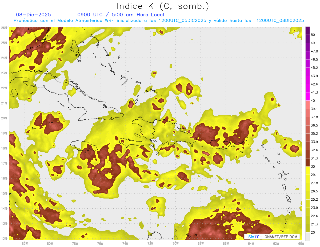Image resolution: width=320 pixels, height=247 pixels.
Task: Click the colorbar value "32.6"
Action: [x=314, y=150]
